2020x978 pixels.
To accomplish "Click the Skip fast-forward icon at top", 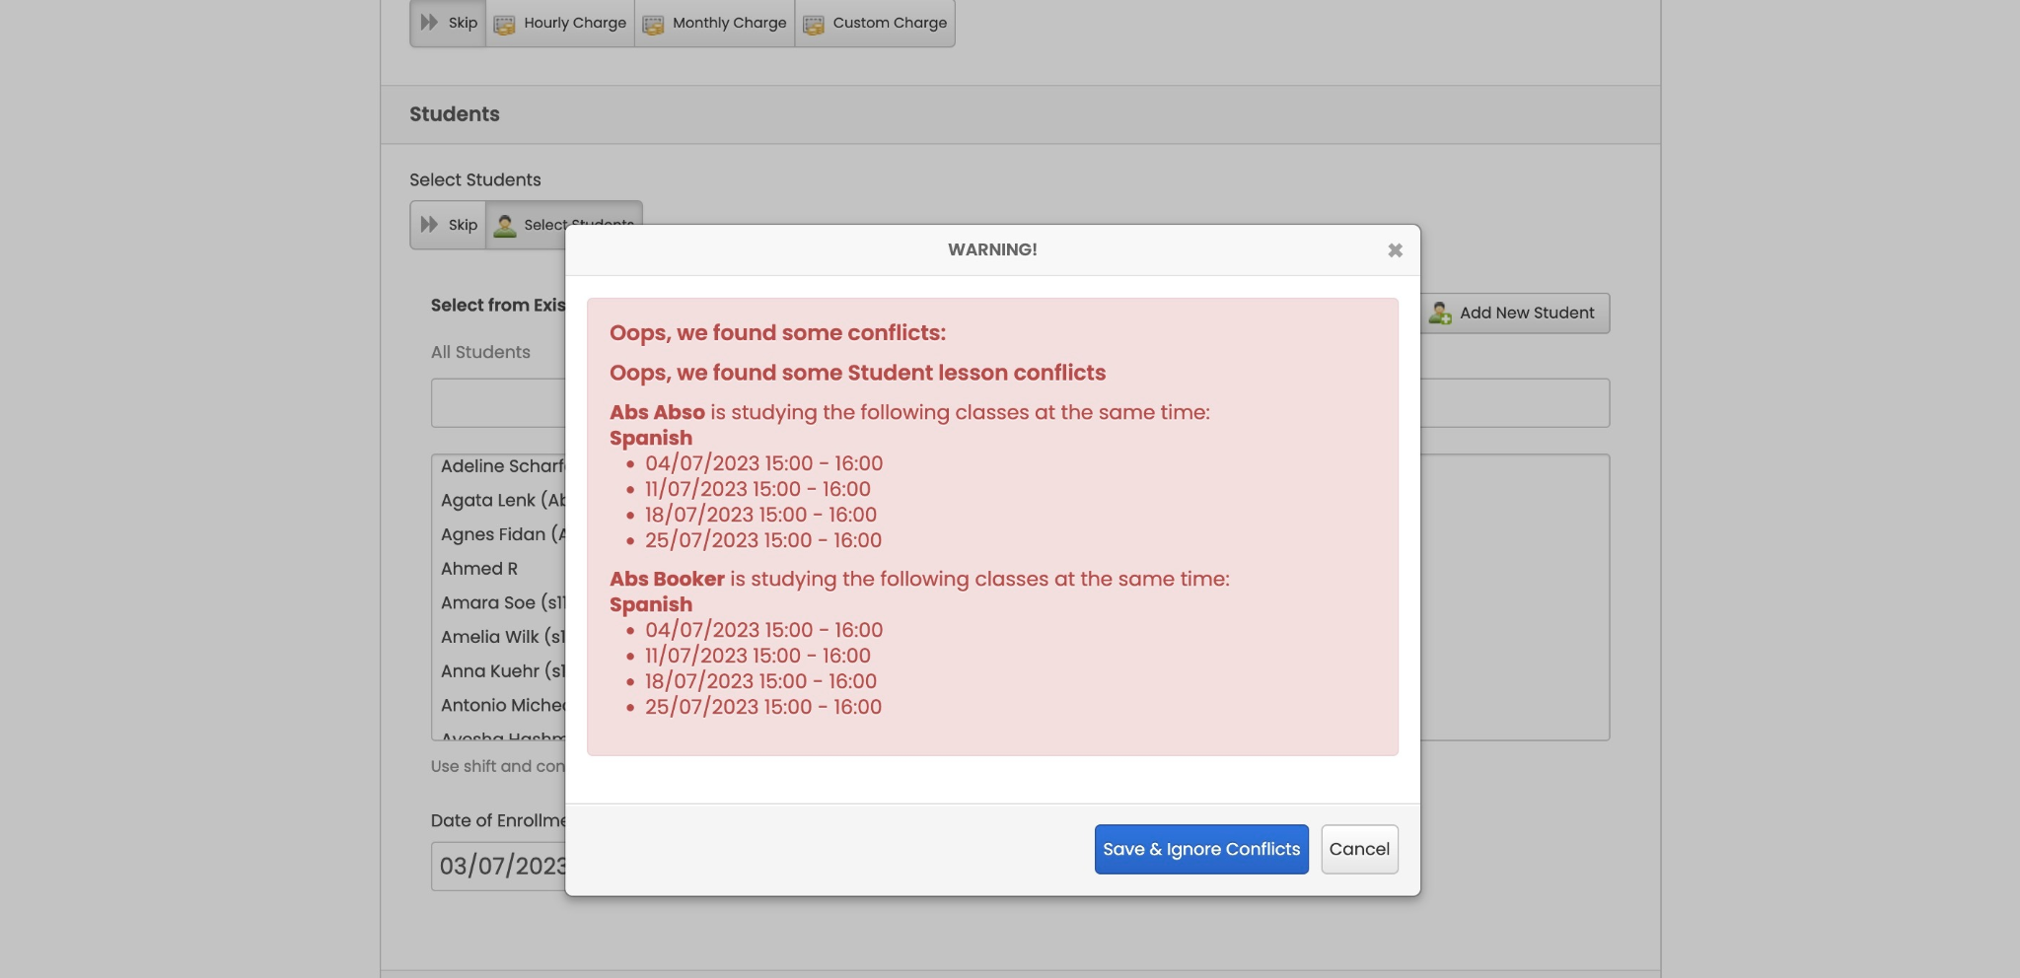I will (x=429, y=23).
